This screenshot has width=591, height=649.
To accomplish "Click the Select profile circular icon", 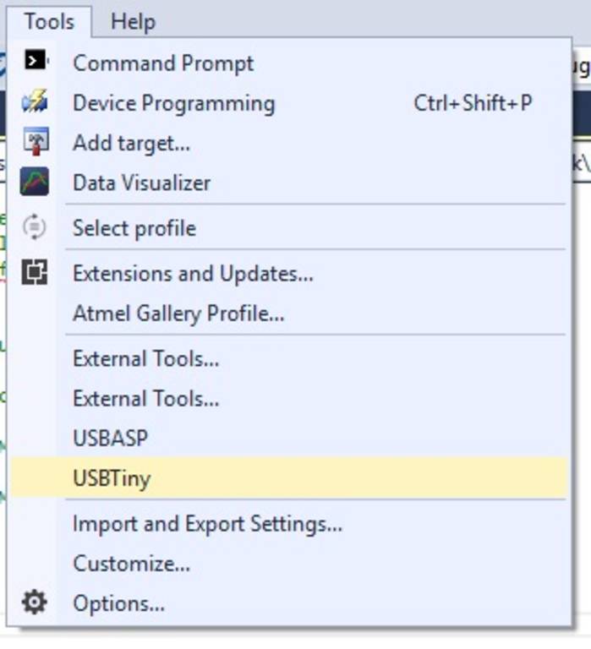I will [x=35, y=227].
